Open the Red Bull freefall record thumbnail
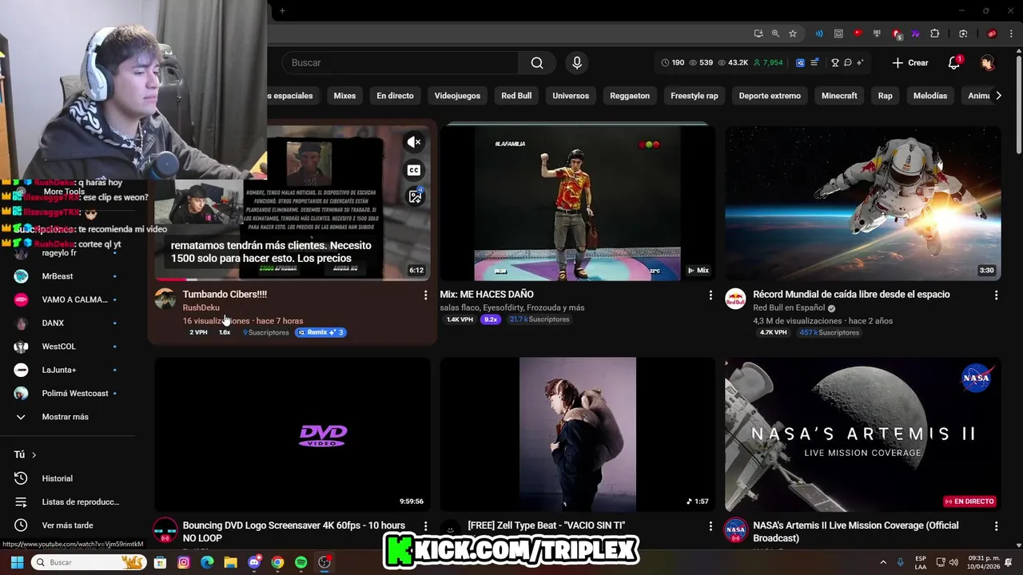This screenshot has height=575, width=1023. click(x=863, y=203)
